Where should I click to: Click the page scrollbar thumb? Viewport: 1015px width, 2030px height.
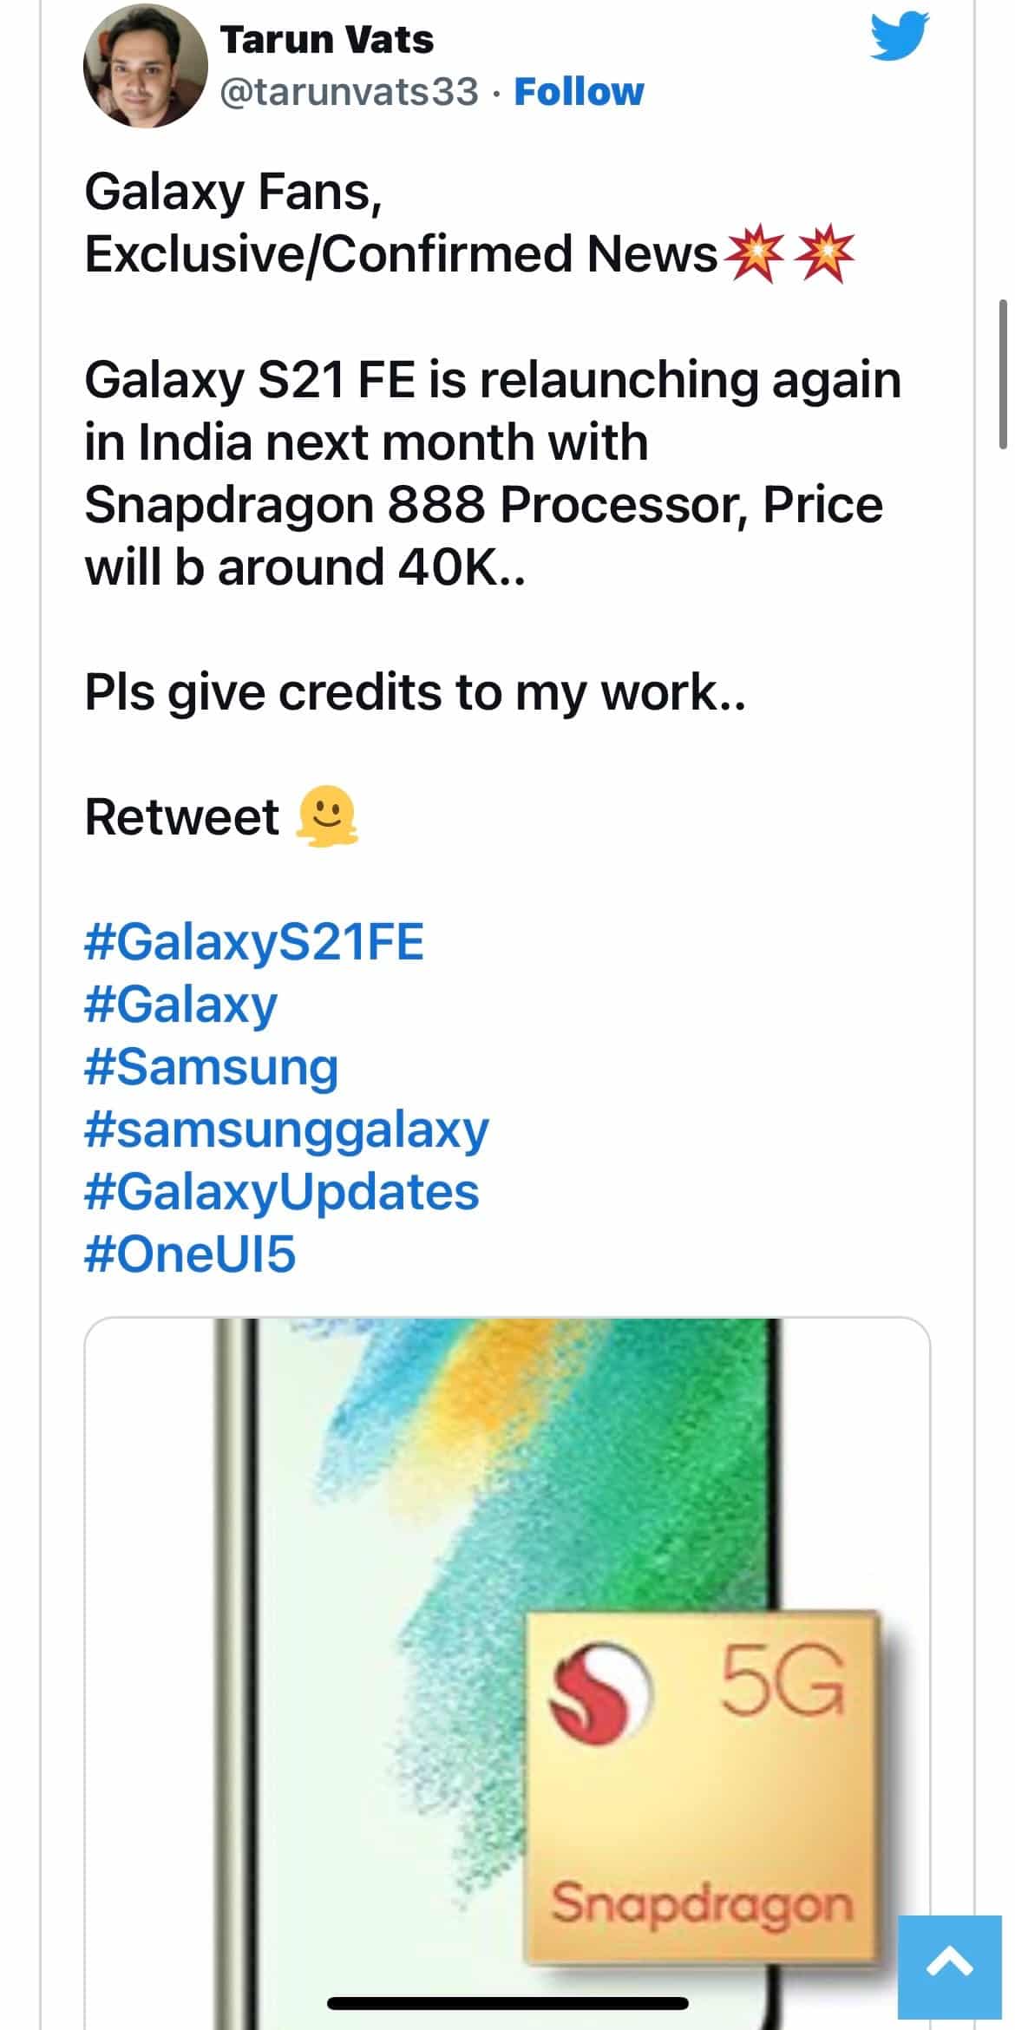click(x=1004, y=374)
